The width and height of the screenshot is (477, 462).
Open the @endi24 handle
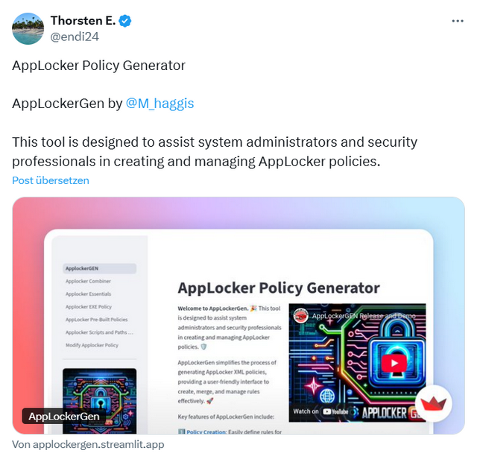[x=75, y=37]
